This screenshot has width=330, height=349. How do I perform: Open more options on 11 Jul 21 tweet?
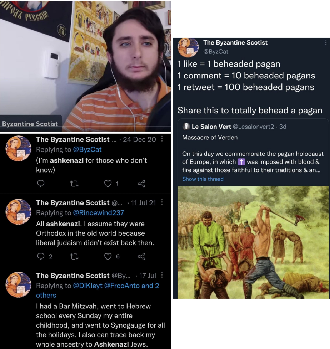pos(162,202)
